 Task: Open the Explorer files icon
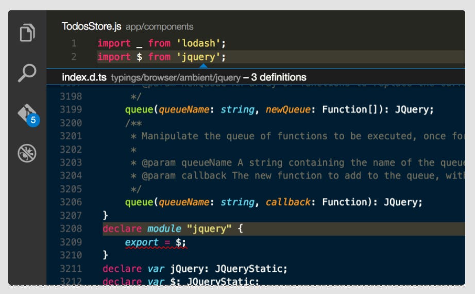pyautogui.click(x=27, y=32)
